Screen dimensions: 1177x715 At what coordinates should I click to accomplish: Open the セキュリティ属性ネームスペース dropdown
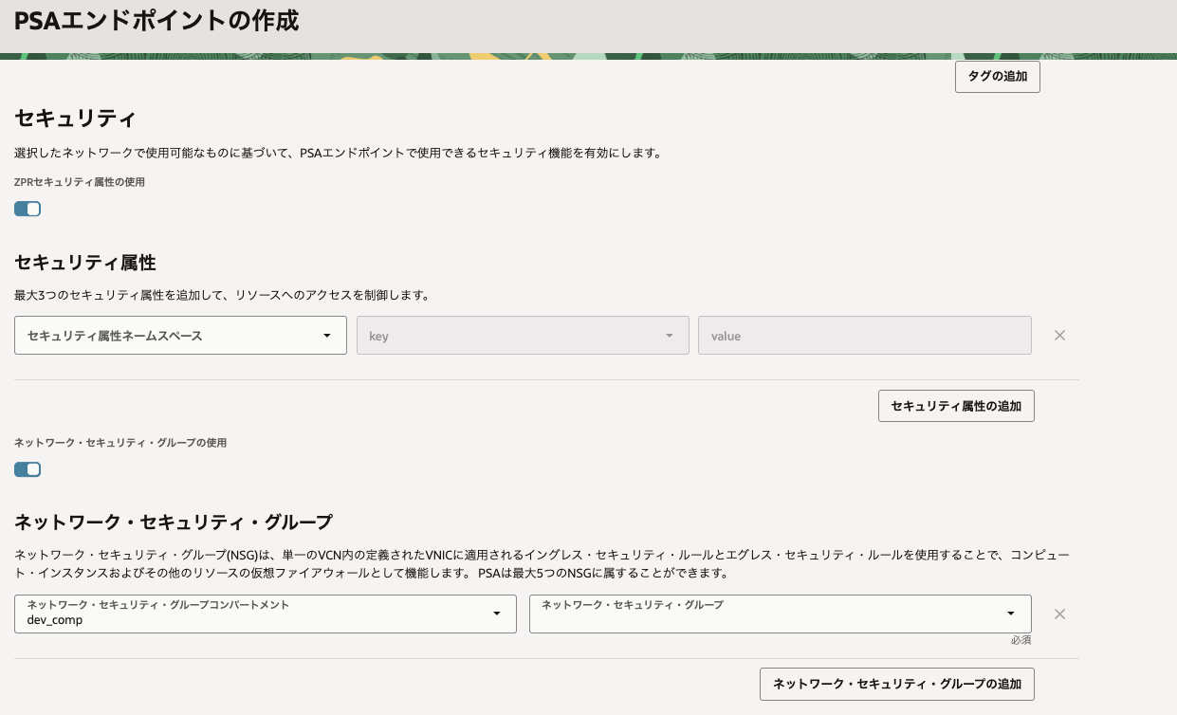[180, 336]
